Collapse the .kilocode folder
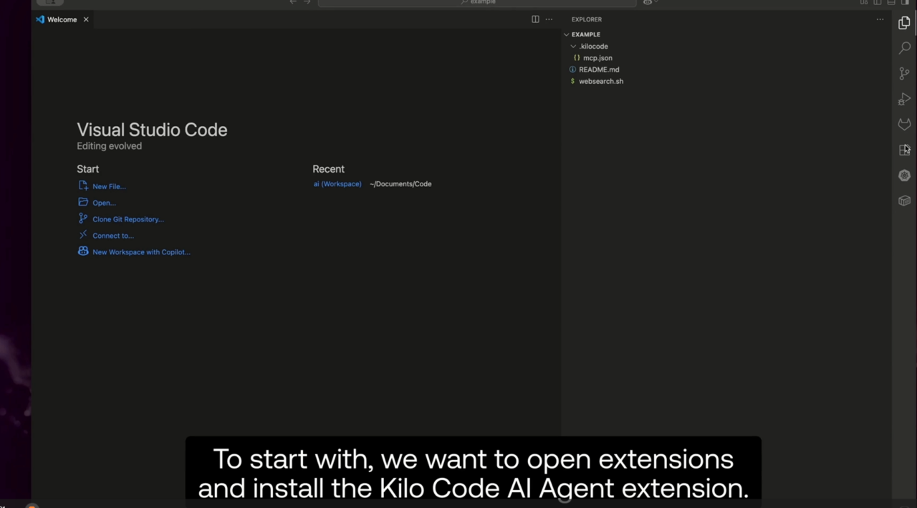This screenshot has width=917, height=508. coord(573,47)
